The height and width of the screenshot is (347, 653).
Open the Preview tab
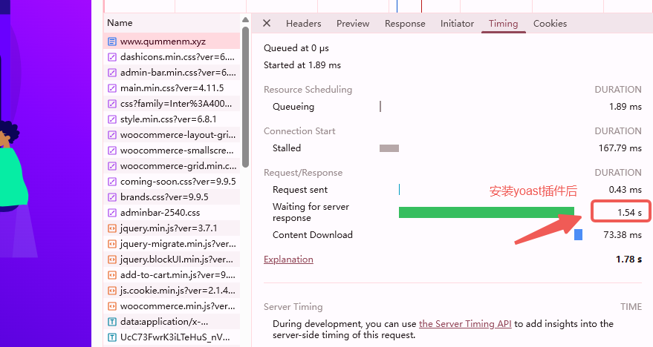[353, 24]
